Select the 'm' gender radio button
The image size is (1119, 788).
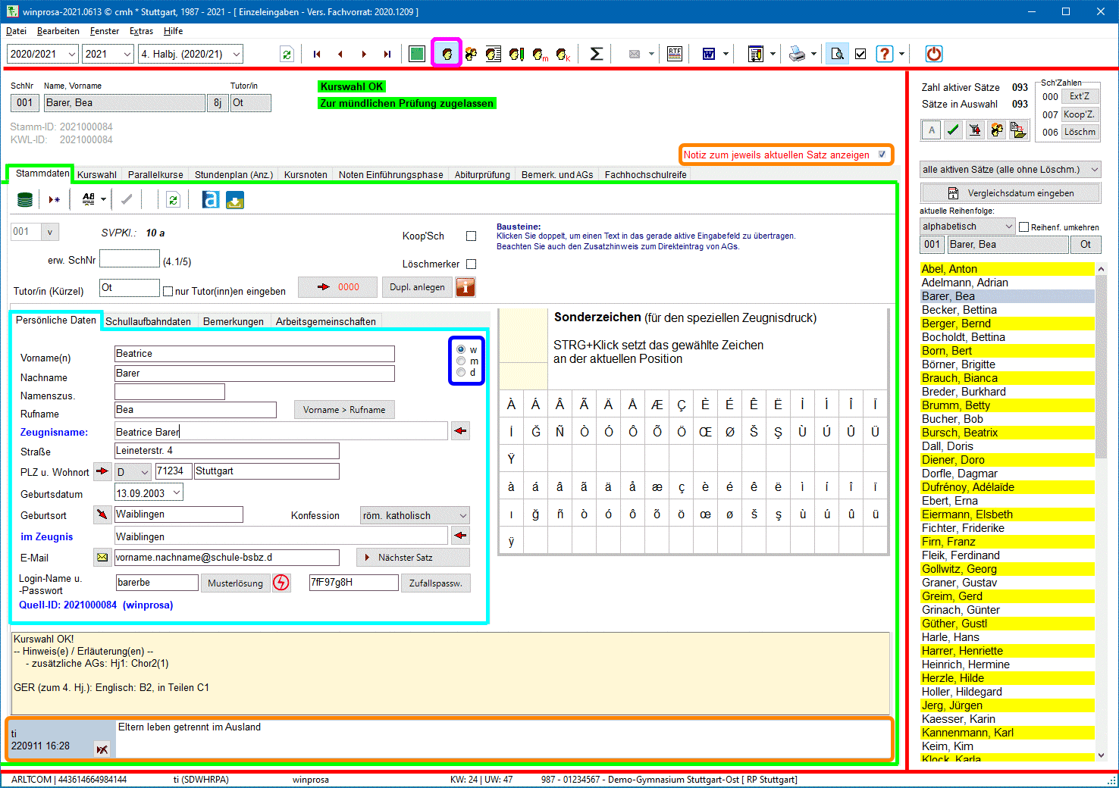click(x=461, y=361)
